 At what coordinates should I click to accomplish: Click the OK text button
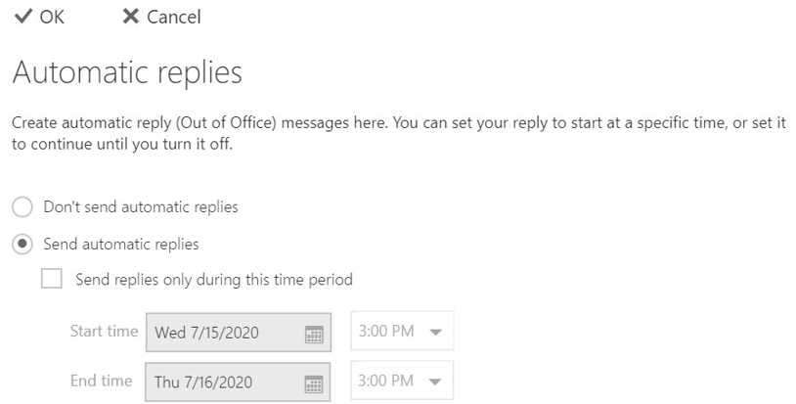(52, 17)
